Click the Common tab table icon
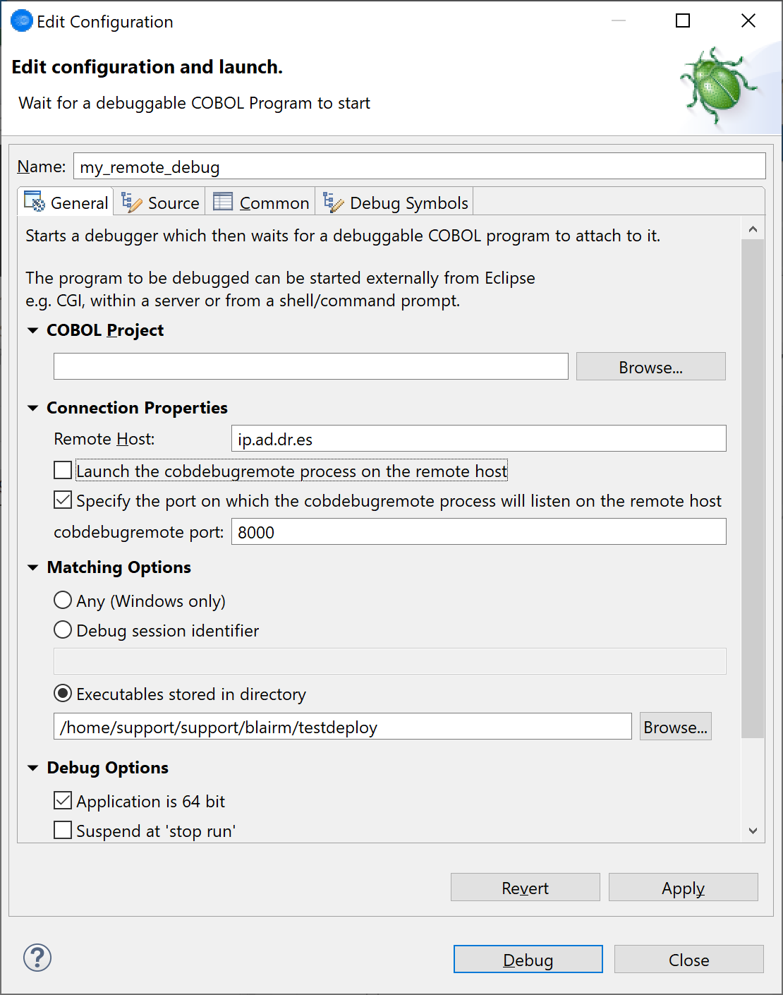 pos(223,201)
